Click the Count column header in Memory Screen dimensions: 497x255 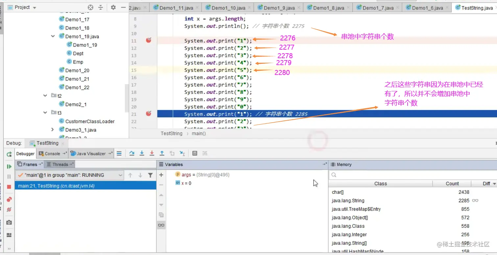(452, 184)
